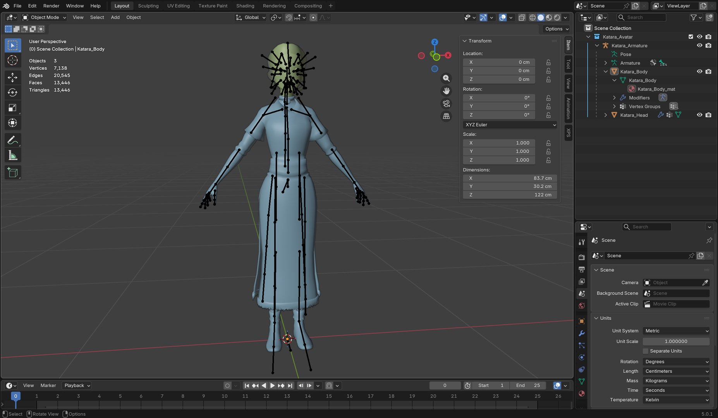
Task: Open Object Mode dropdown
Action: tap(44, 17)
